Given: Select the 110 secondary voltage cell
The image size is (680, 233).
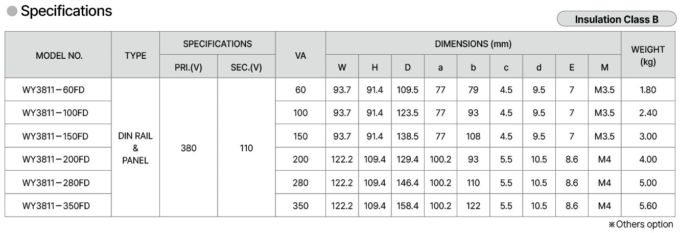Looking at the screenshot, I should point(246,148).
